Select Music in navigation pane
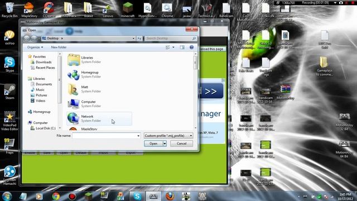 [x=37, y=89]
